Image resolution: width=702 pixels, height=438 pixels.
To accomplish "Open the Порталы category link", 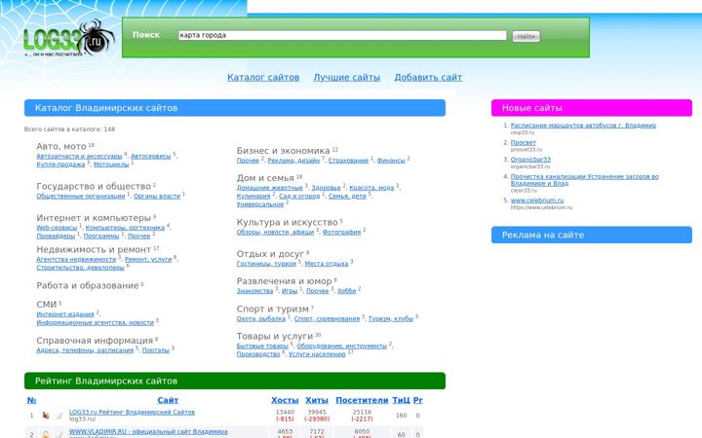I will (156, 350).
